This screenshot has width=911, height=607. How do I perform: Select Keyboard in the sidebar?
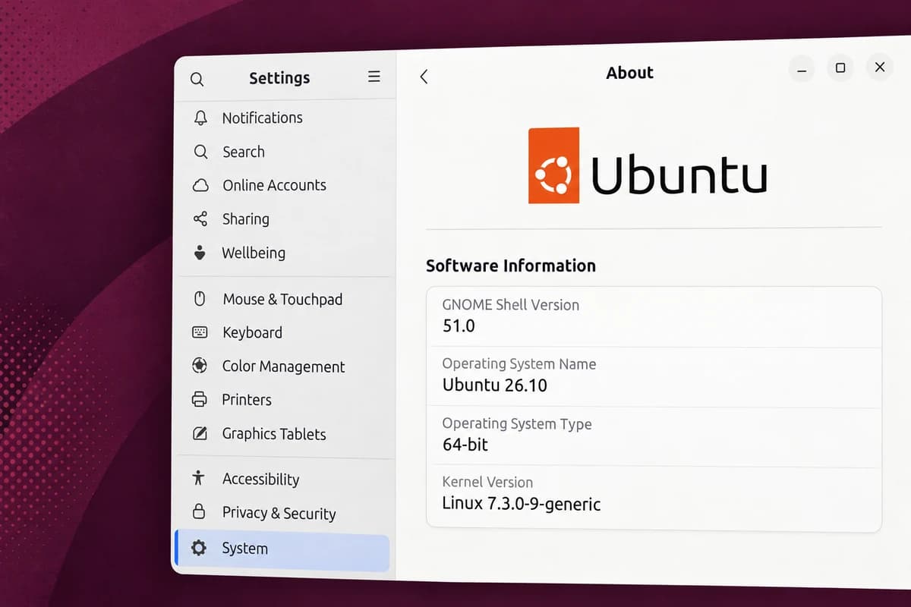pyautogui.click(x=285, y=332)
